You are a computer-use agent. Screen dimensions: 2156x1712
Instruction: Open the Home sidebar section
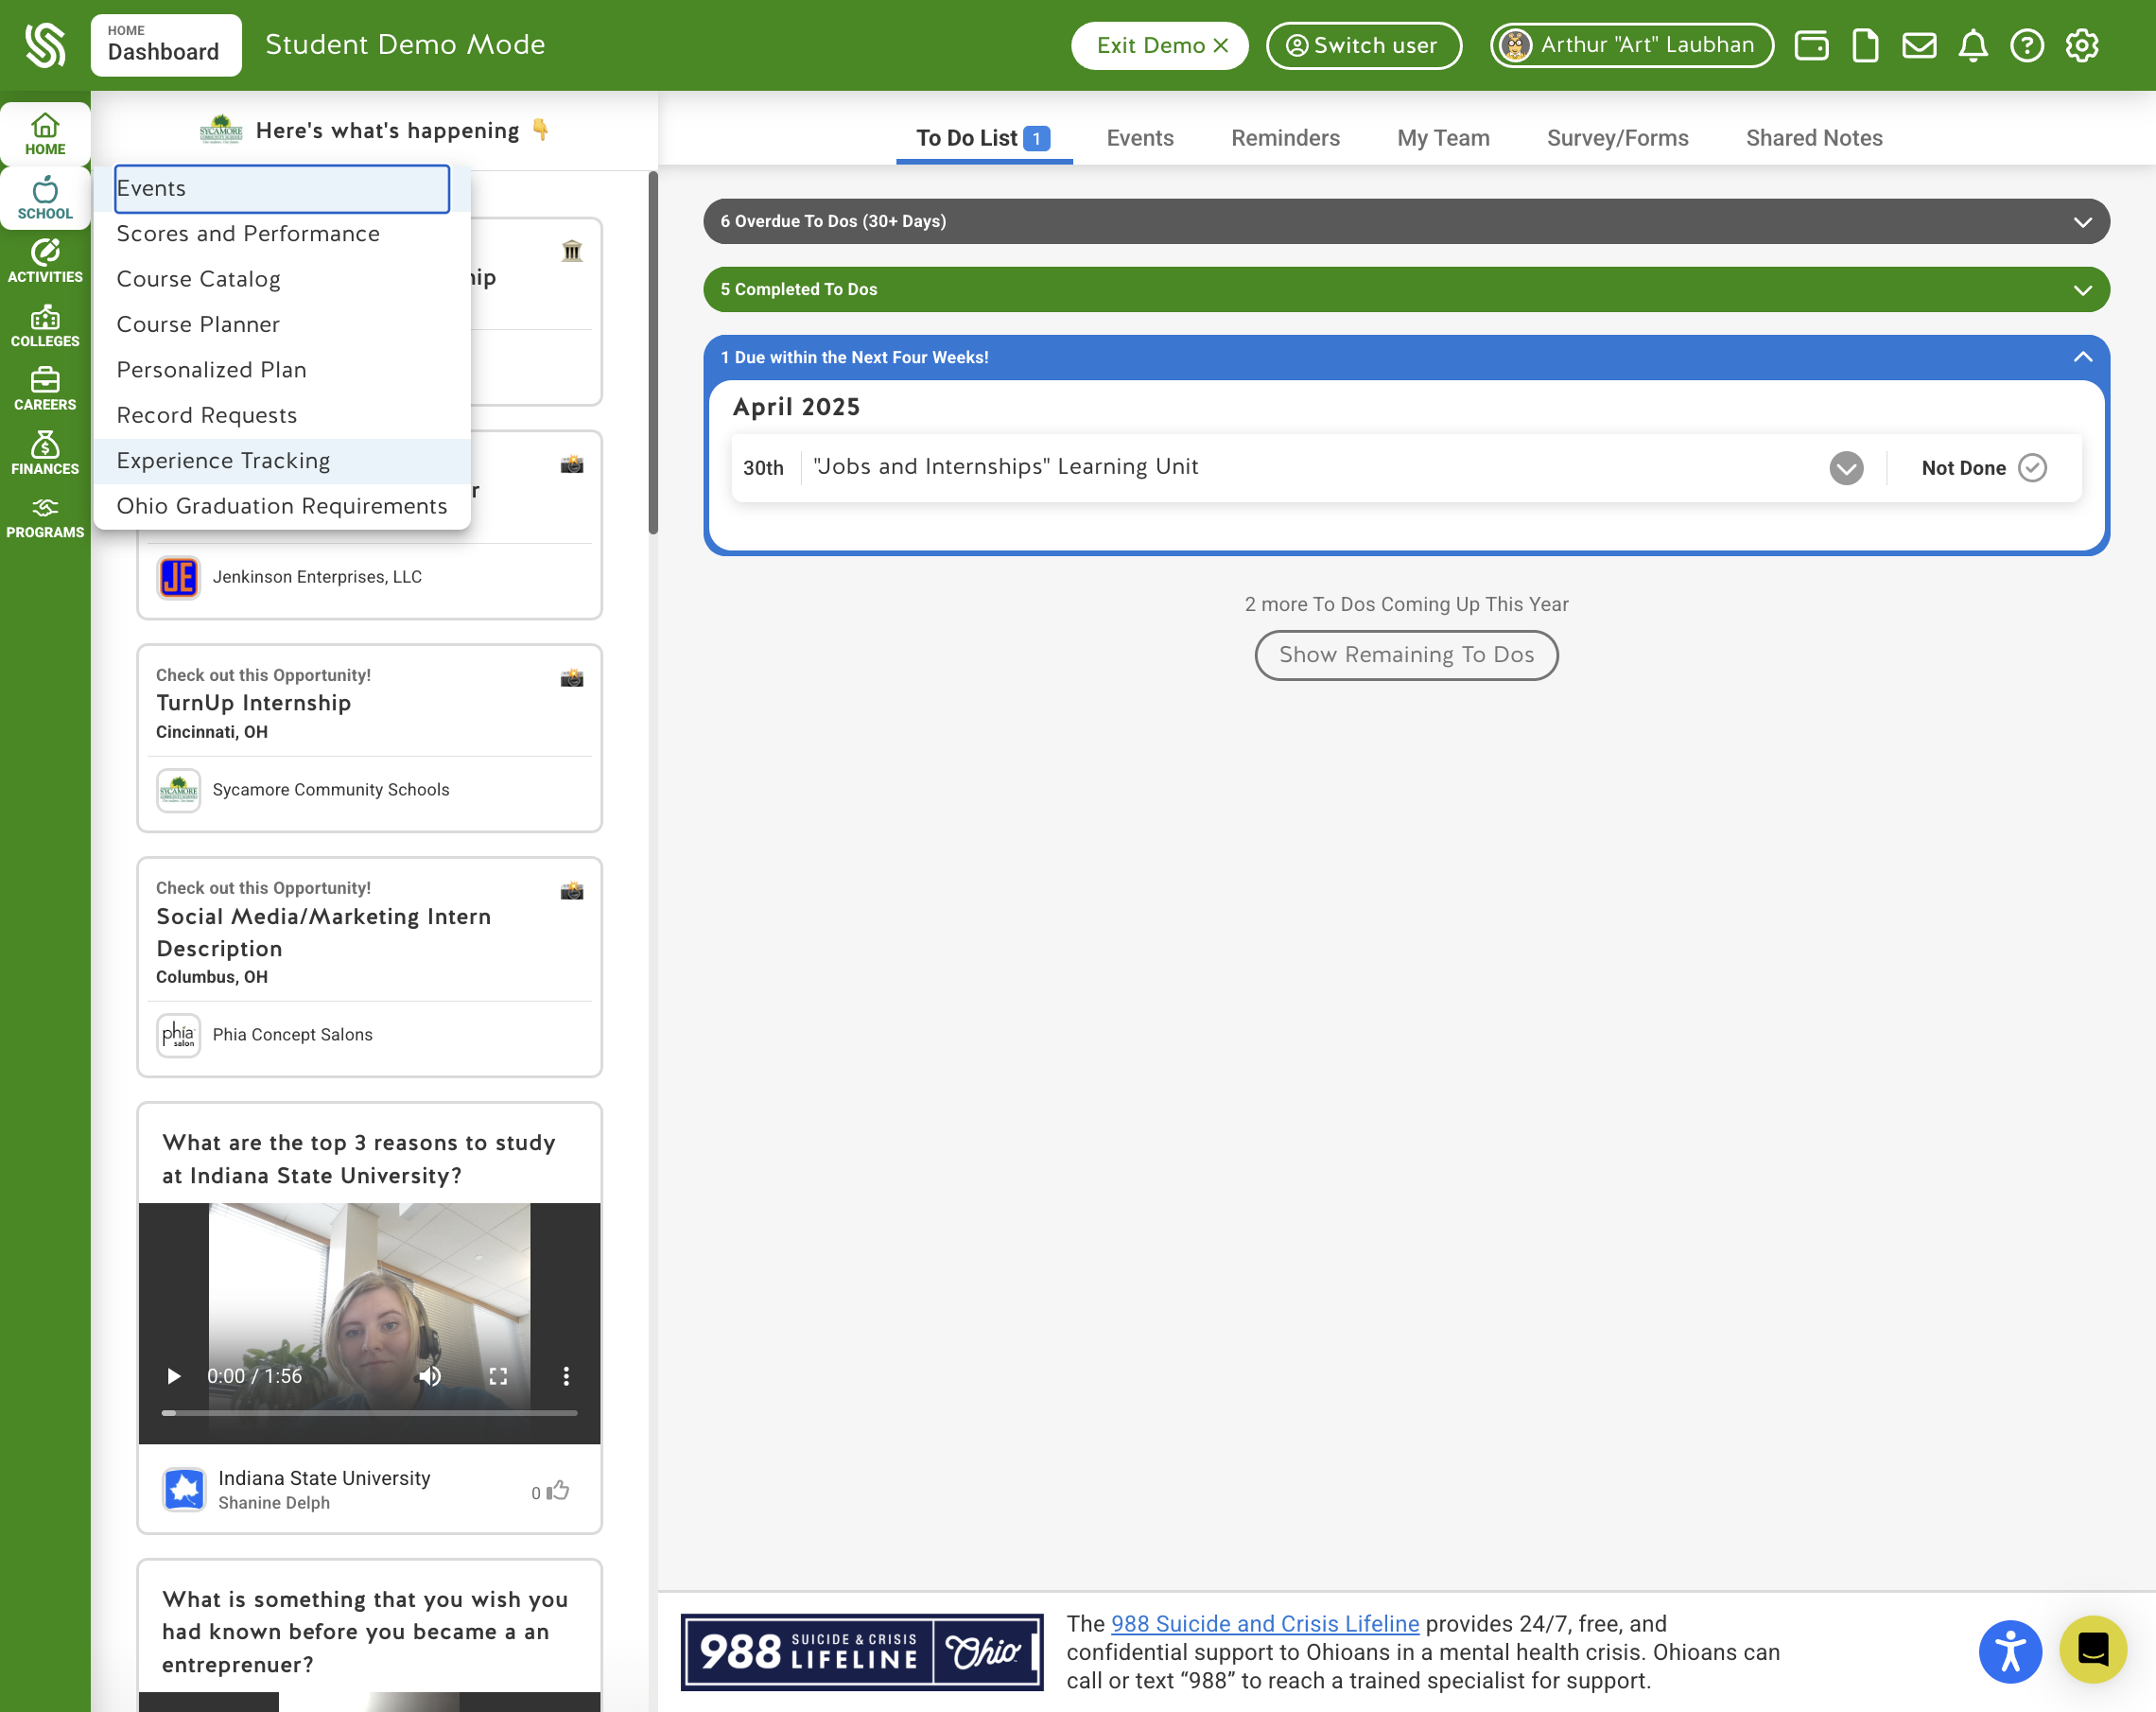[x=45, y=134]
